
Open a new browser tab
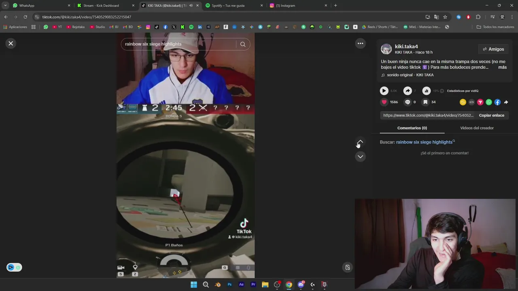point(335,6)
